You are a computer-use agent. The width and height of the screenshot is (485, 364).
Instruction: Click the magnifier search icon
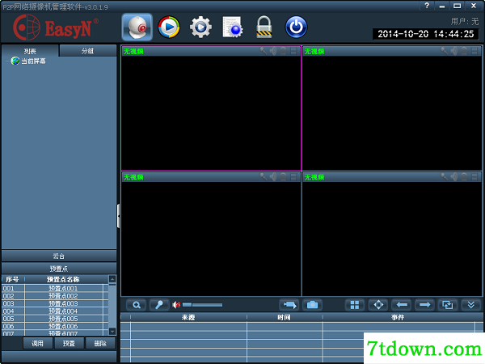coord(137,305)
